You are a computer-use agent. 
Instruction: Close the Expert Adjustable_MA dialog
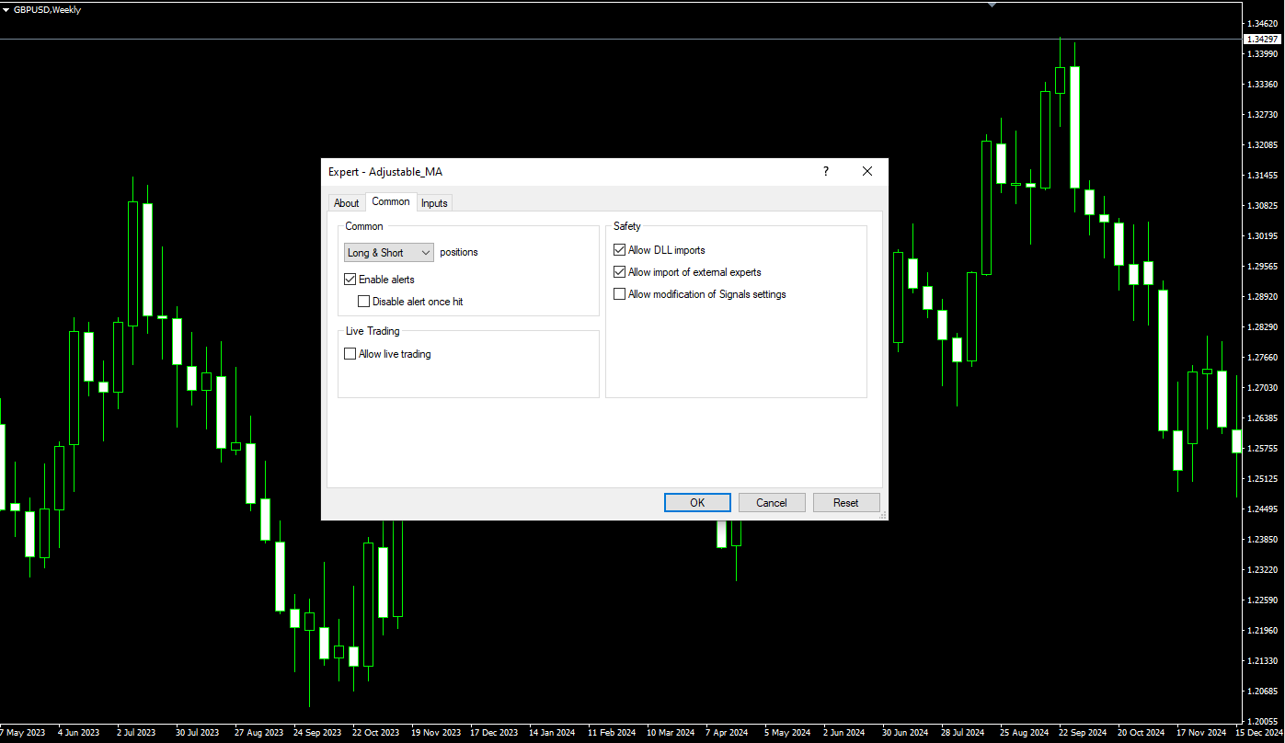coord(866,171)
